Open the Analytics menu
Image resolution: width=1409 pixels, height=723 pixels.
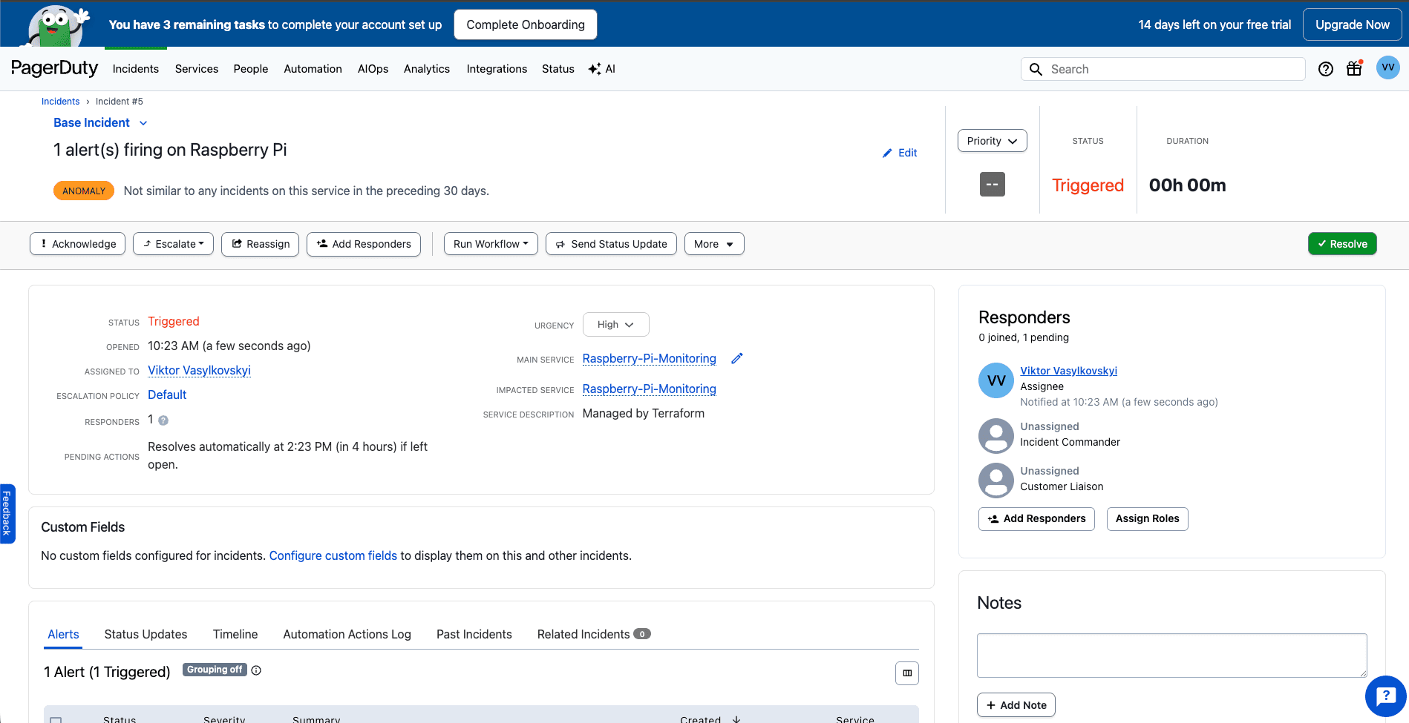pyautogui.click(x=427, y=69)
